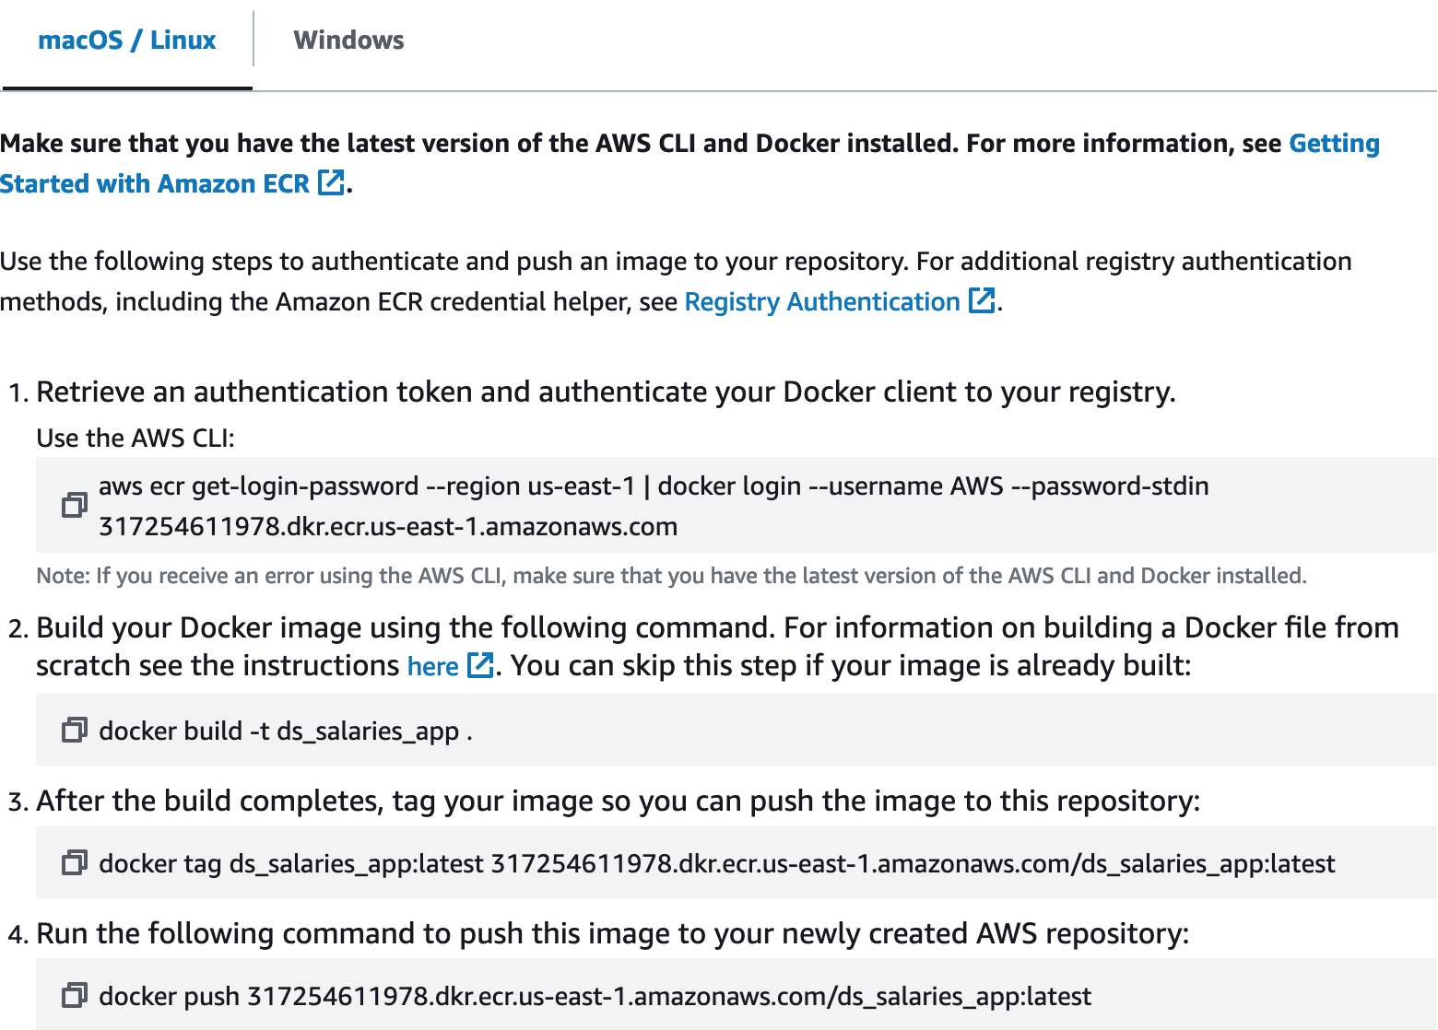The height and width of the screenshot is (1030, 1438).
Task: Click step 4 'Run the following command' heading
Action: (x=613, y=933)
